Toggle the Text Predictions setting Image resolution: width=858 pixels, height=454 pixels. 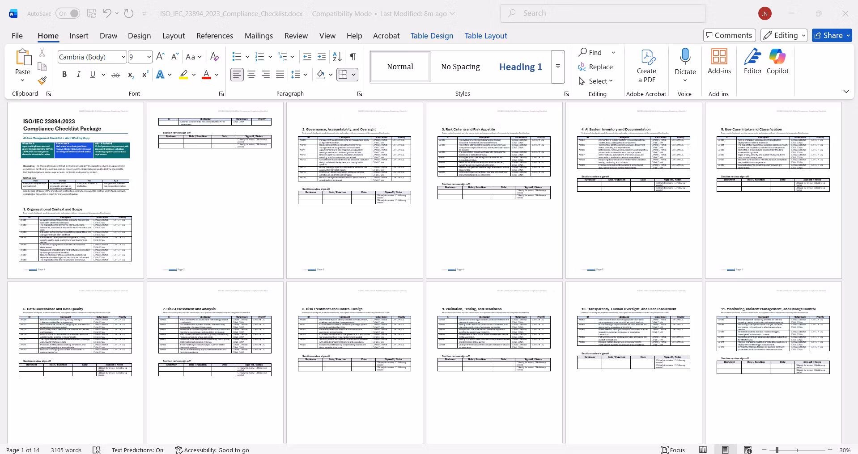(137, 450)
